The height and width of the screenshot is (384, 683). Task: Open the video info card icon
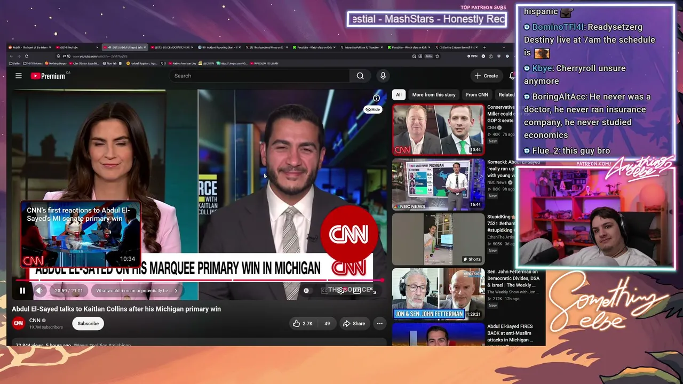376,98
